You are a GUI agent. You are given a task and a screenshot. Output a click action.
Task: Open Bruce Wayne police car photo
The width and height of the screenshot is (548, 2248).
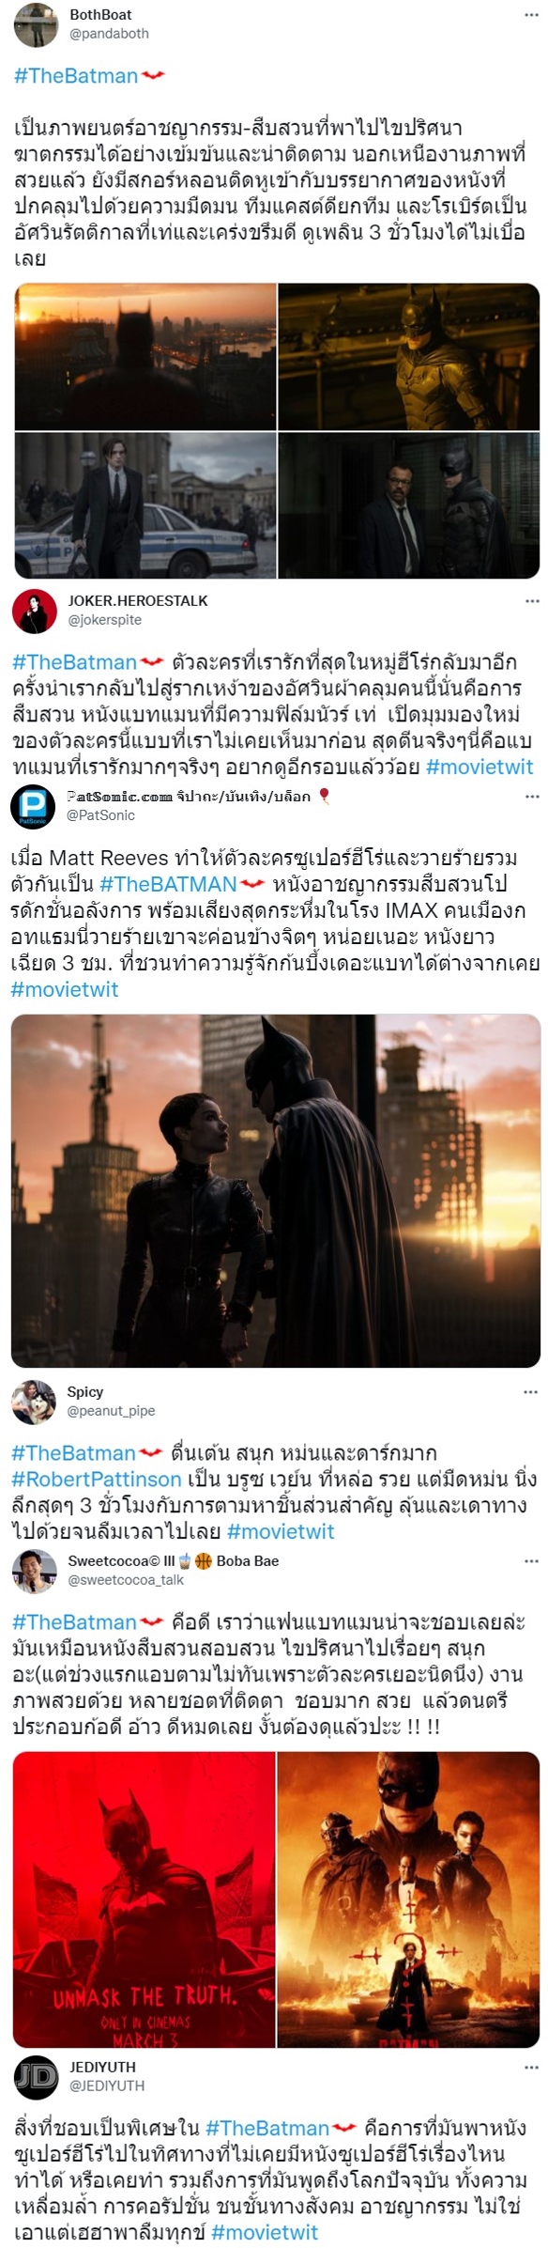145,504
